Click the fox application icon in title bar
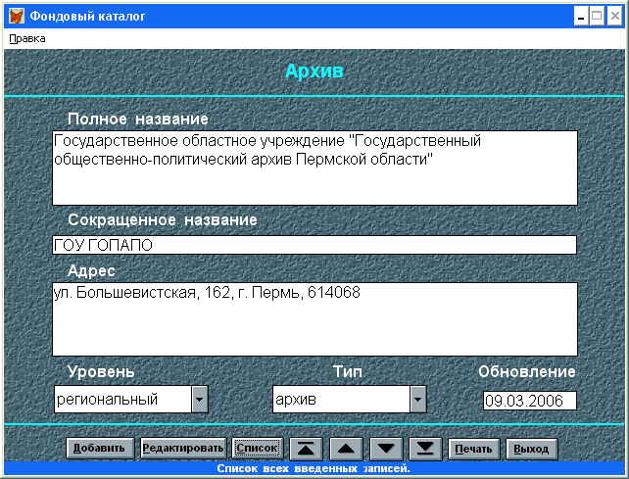 coord(17,16)
